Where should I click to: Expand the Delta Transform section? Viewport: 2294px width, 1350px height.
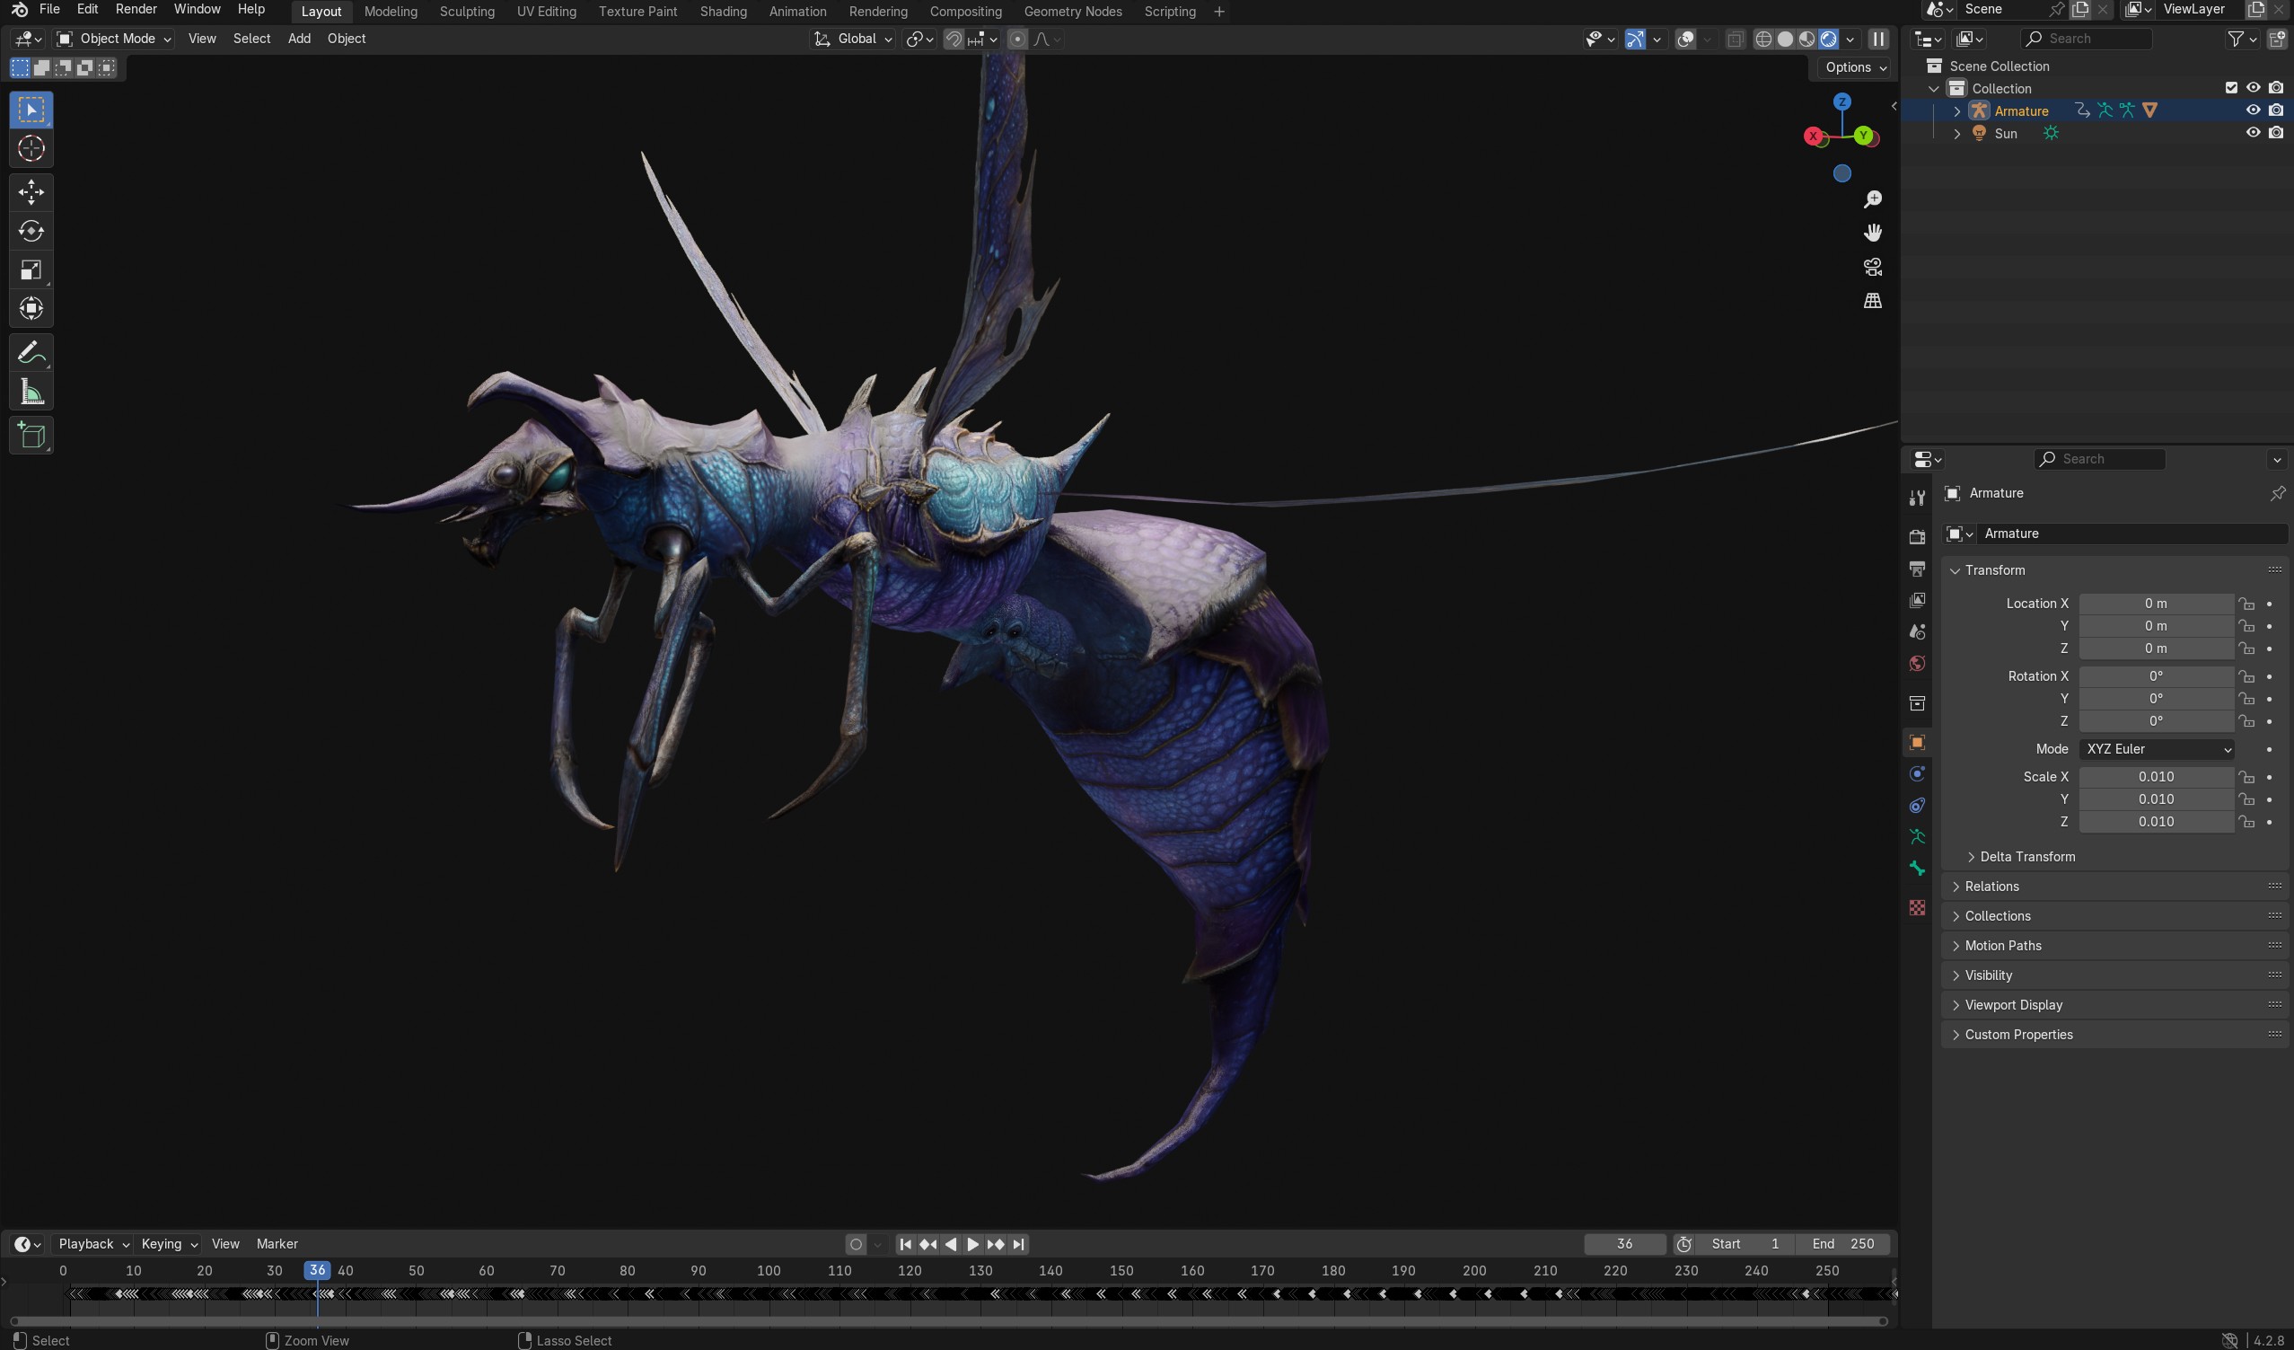[2026, 856]
